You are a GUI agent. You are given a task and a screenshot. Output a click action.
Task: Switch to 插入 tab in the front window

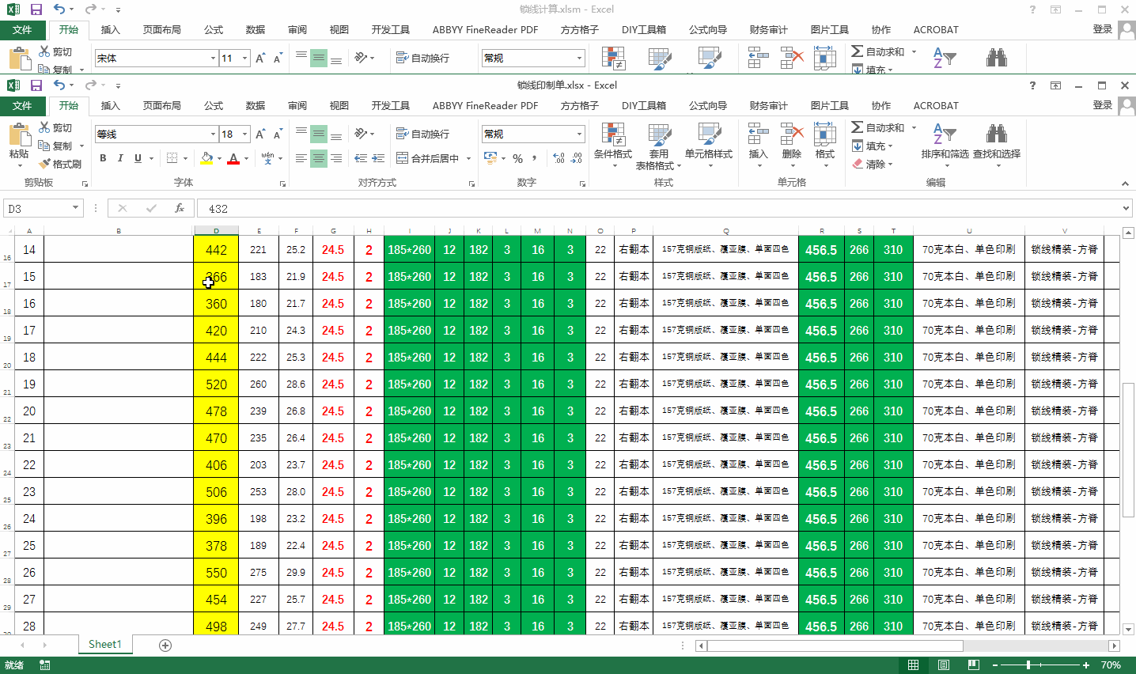click(x=111, y=105)
